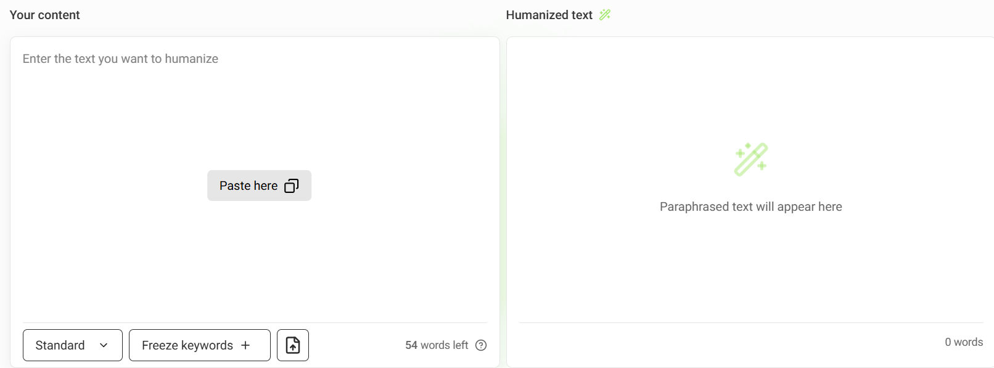This screenshot has width=994, height=368.
Task: Click the Paste here button
Action: coord(259,186)
